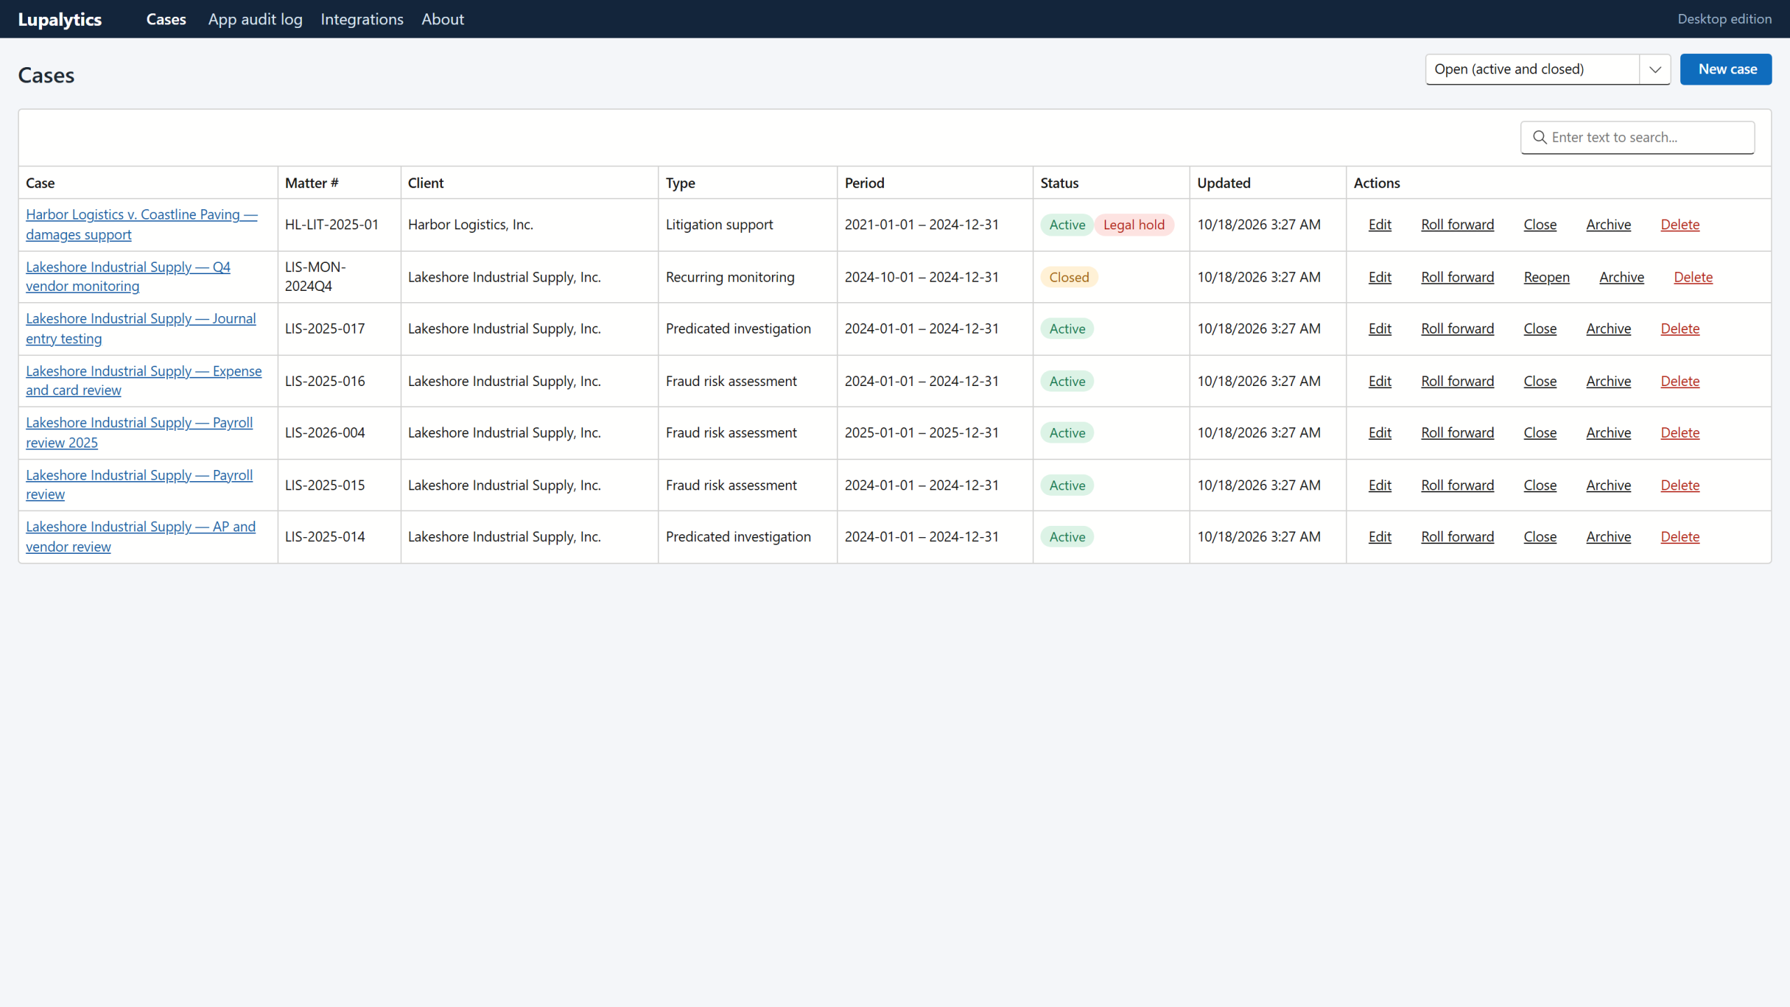
Task: Open the AP and vendor review case
Action: pos(141,536)
